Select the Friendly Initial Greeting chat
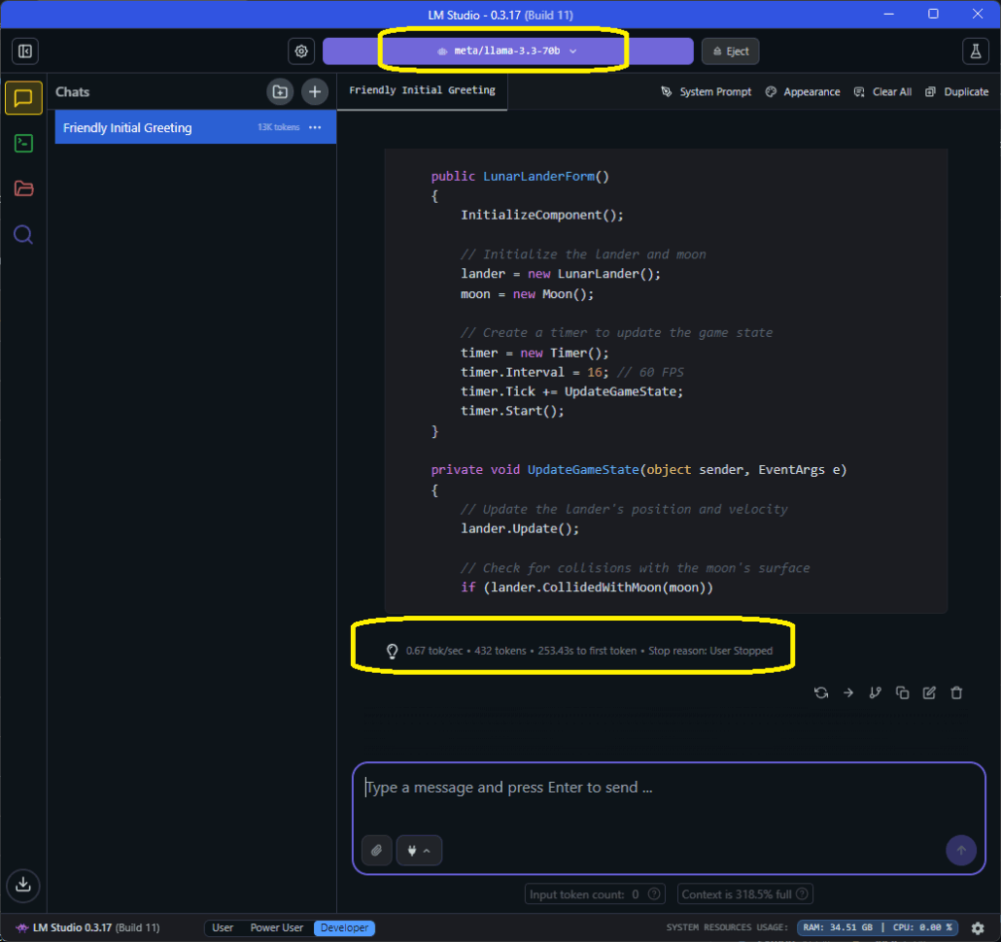 195,127
